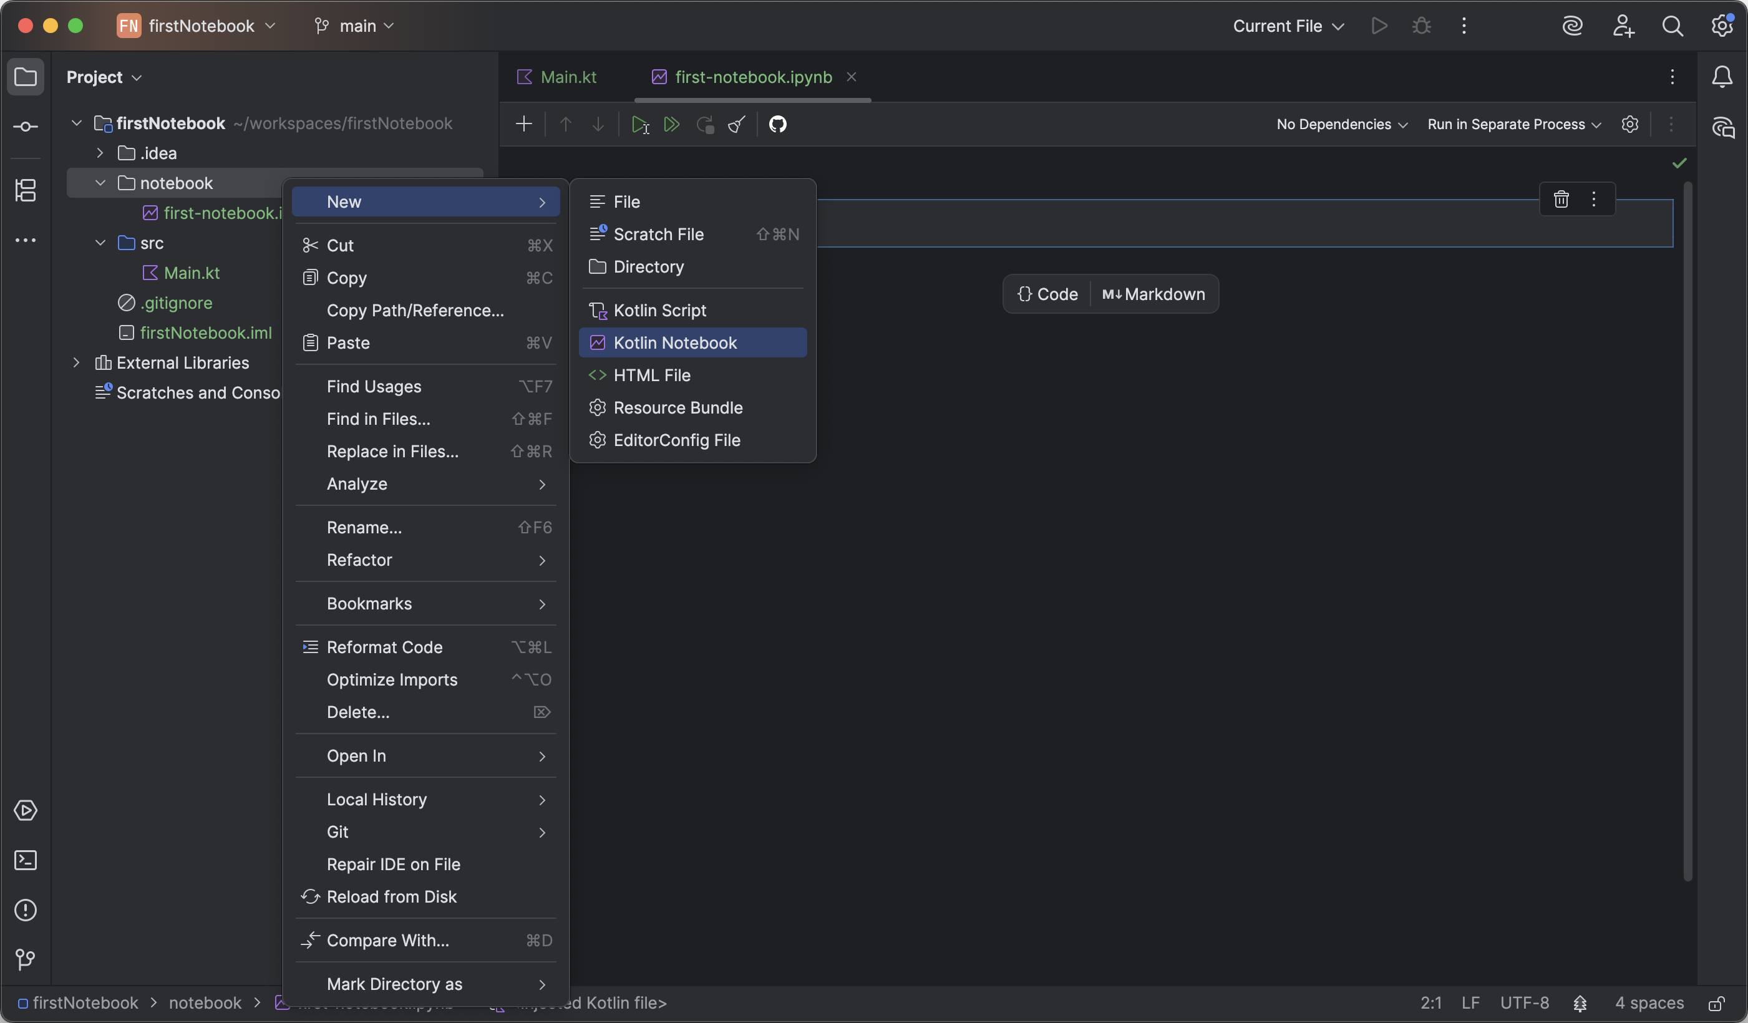Toggle read-only lock icon in status bar
This screenshot has height=1023, width=1748.
tap(1717, 1003)
